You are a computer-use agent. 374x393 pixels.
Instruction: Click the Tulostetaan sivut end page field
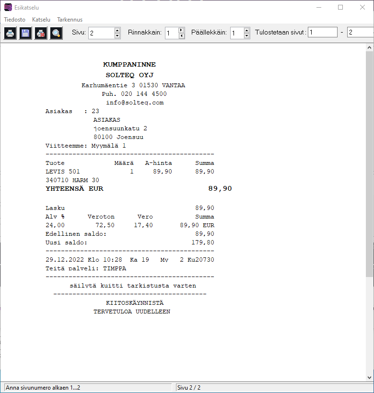(361, 33)
